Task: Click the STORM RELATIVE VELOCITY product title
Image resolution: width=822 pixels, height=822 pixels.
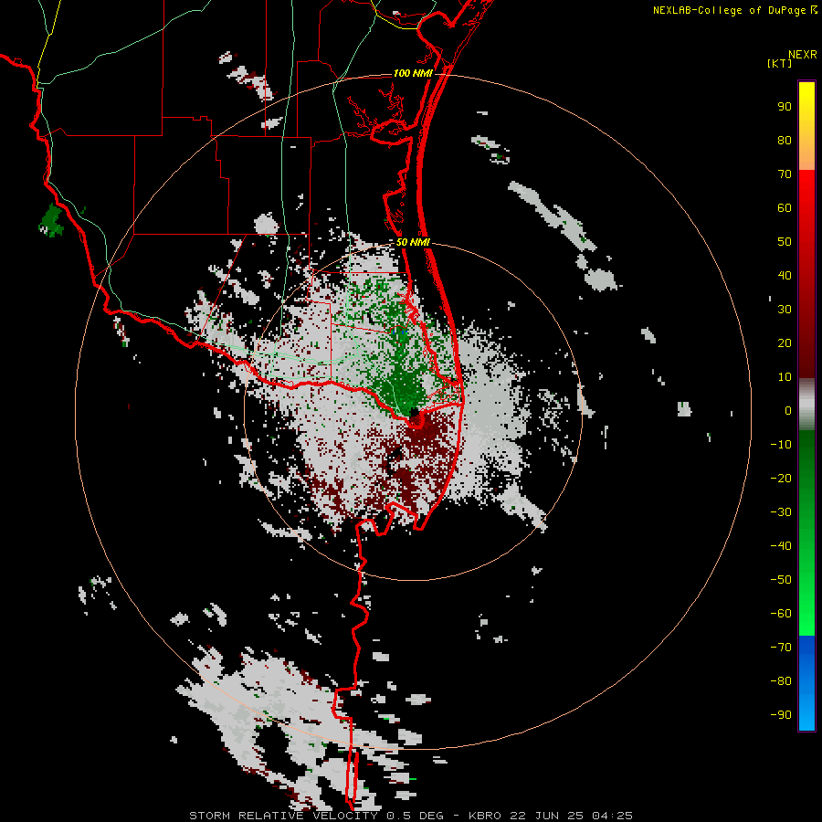Action: coord(284,816)
